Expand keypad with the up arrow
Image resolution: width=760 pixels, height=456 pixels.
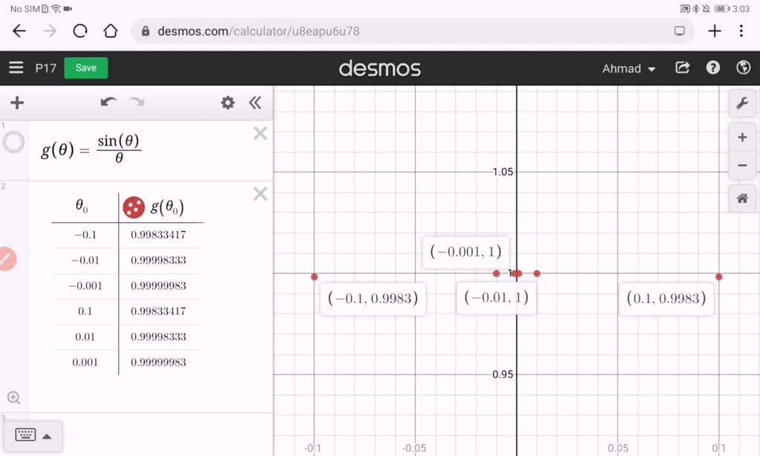point(47,436)
